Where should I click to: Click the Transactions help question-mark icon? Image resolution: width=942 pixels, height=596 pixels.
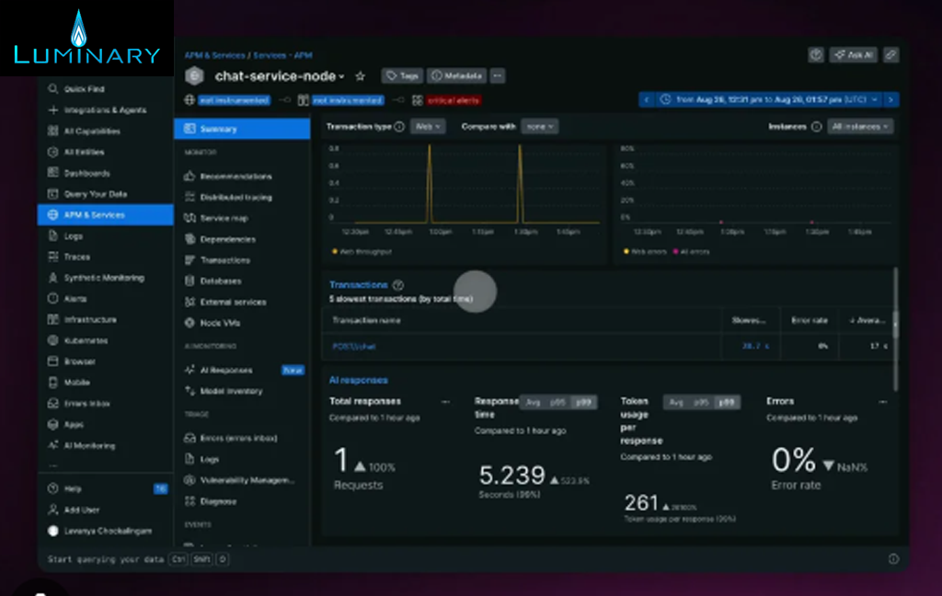(x=398, y=285)
